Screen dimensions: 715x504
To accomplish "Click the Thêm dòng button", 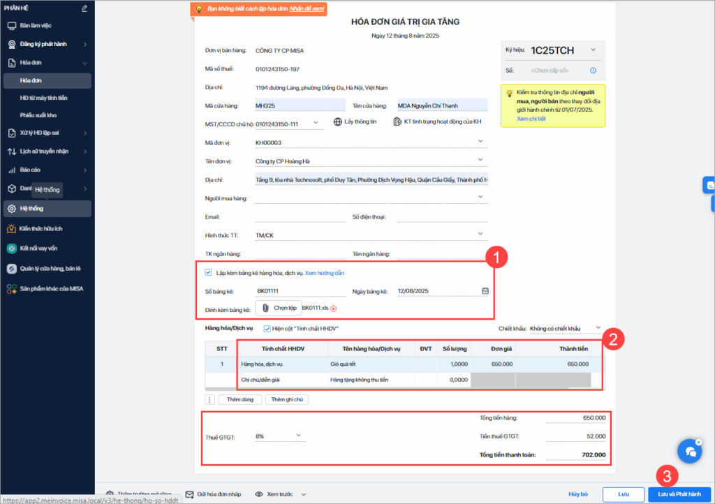I will [240, 400].
